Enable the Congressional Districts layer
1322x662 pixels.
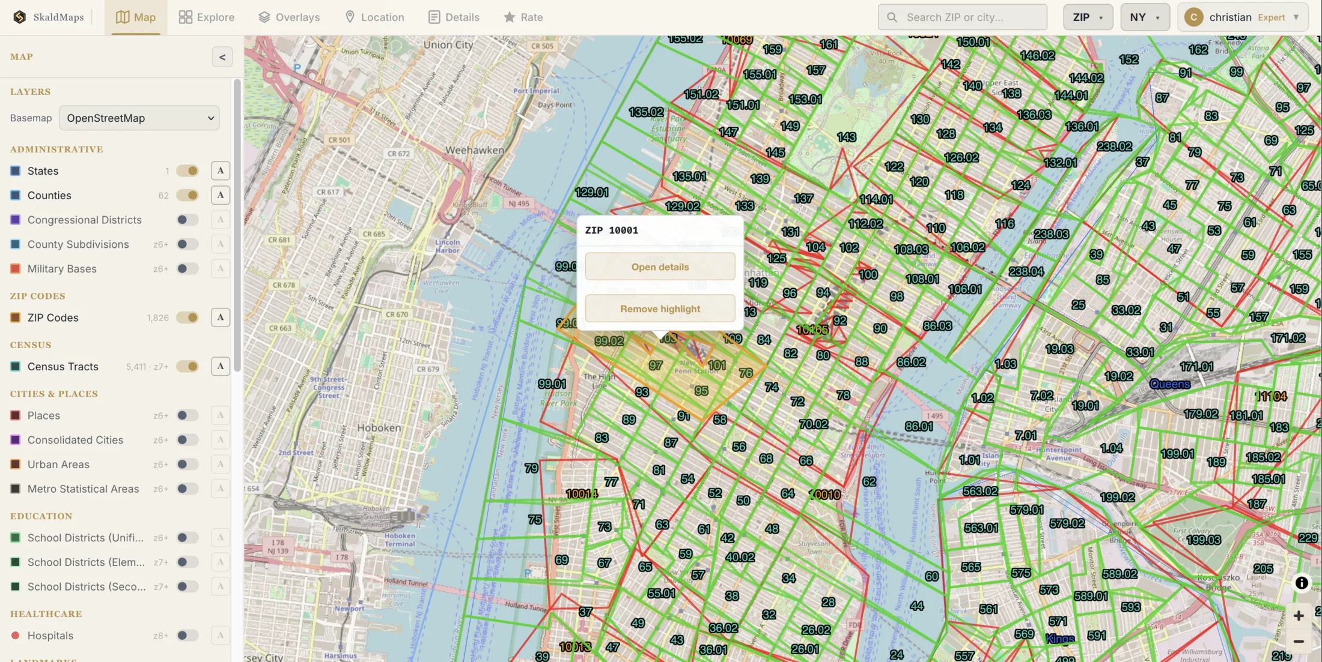(x=187, y=220)
